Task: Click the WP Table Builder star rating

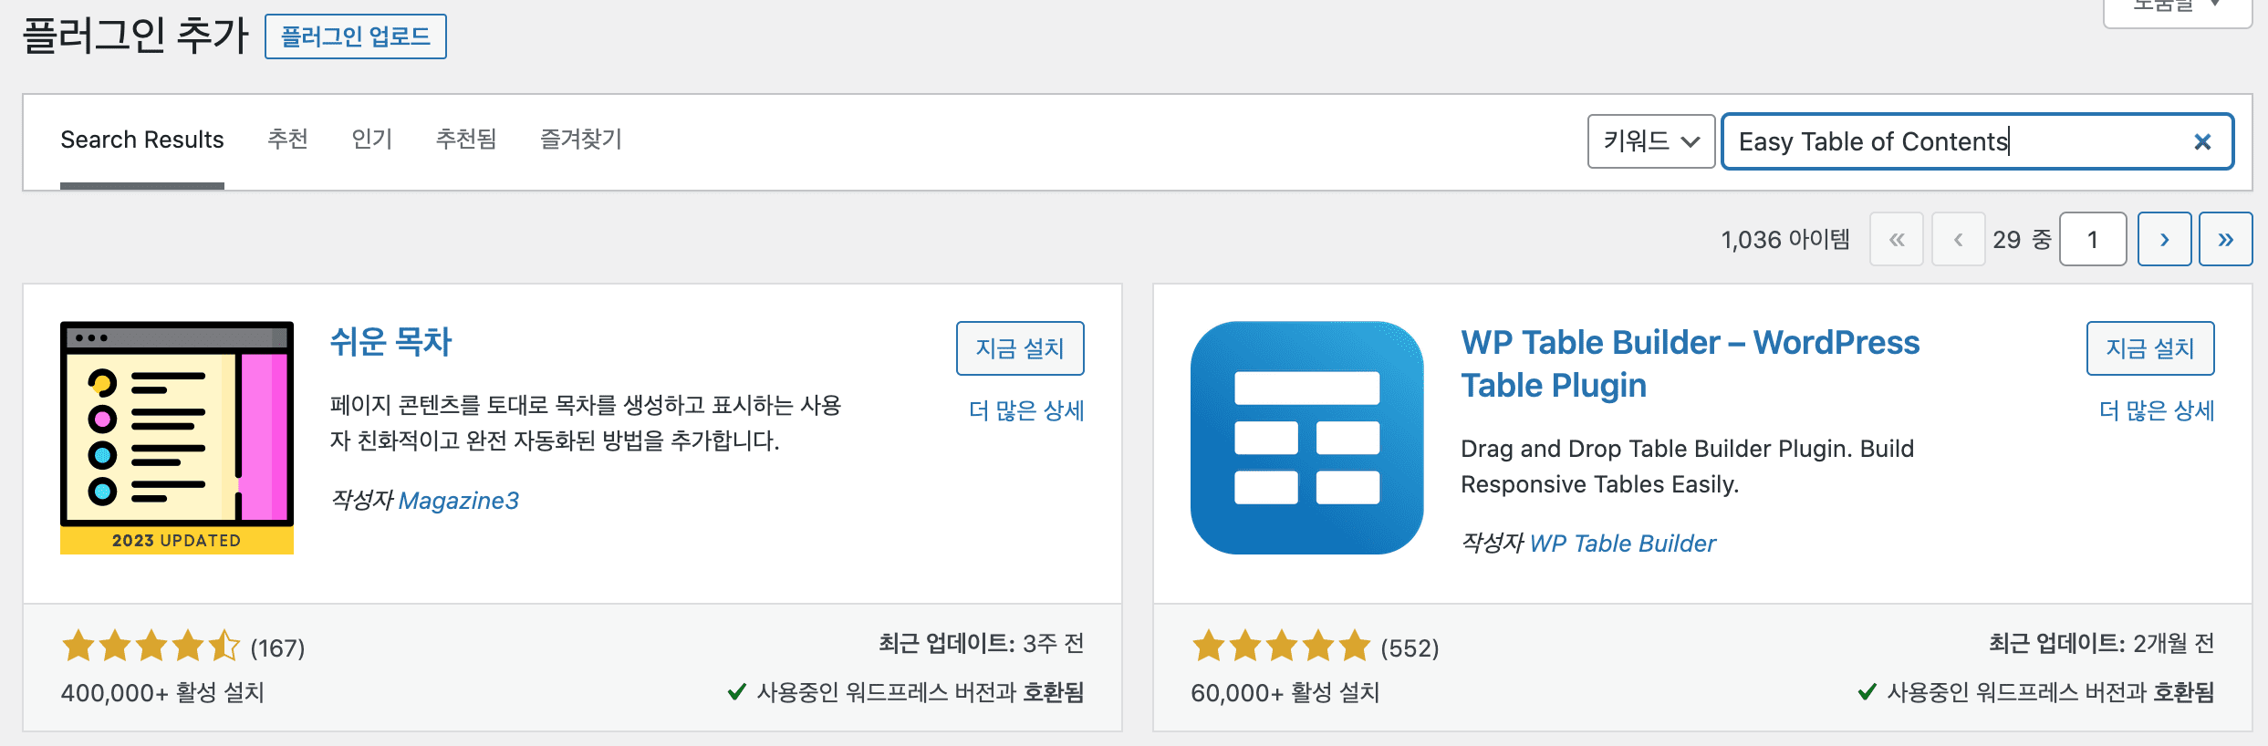Action: click(x=1281, y=646)
